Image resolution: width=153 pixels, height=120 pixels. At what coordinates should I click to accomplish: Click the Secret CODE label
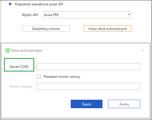point(19,67)
